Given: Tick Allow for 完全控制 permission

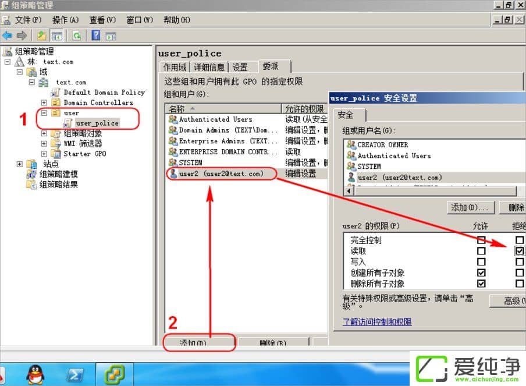Looking at the screenshot, I should (481, 240).
